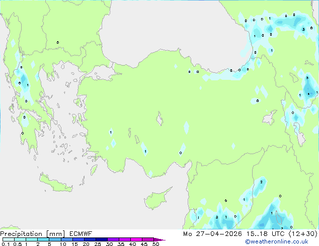The width and height of the screenshot is (319, 246).
Task: Click the "[mm]" unit label
Action: tap(56, 234)
